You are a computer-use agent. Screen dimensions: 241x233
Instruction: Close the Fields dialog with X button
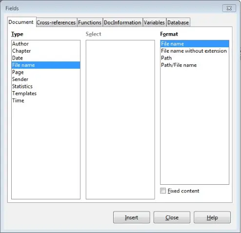(229, 8)
